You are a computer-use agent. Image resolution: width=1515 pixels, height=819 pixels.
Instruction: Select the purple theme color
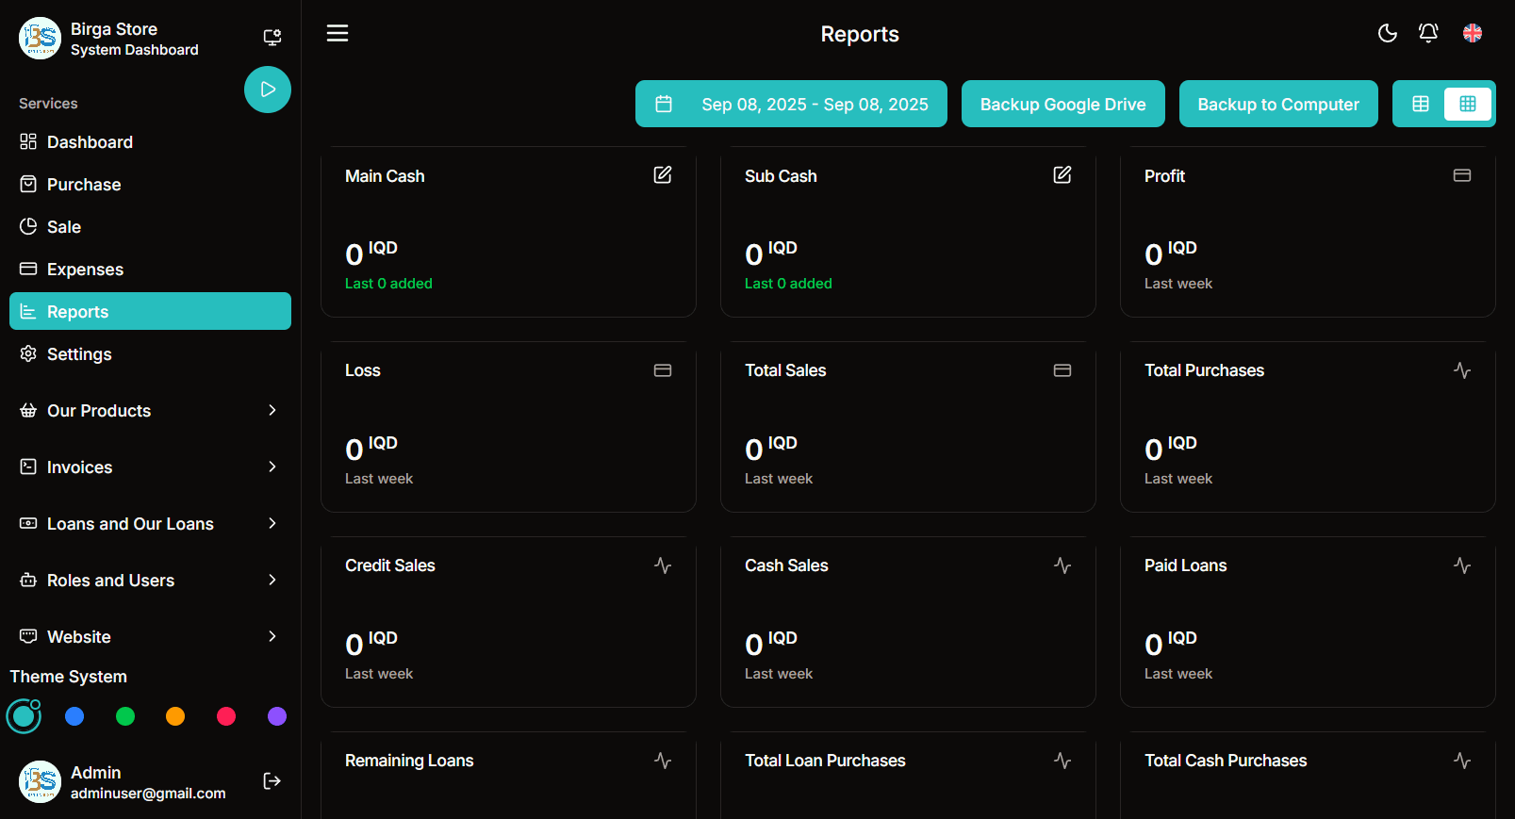coord(277,716)
